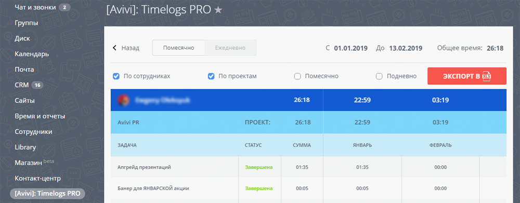Click the ЯНВАРЬ column header
Image resolution: width=520 pixels, height=203 pixels.
tap(362, 145)
